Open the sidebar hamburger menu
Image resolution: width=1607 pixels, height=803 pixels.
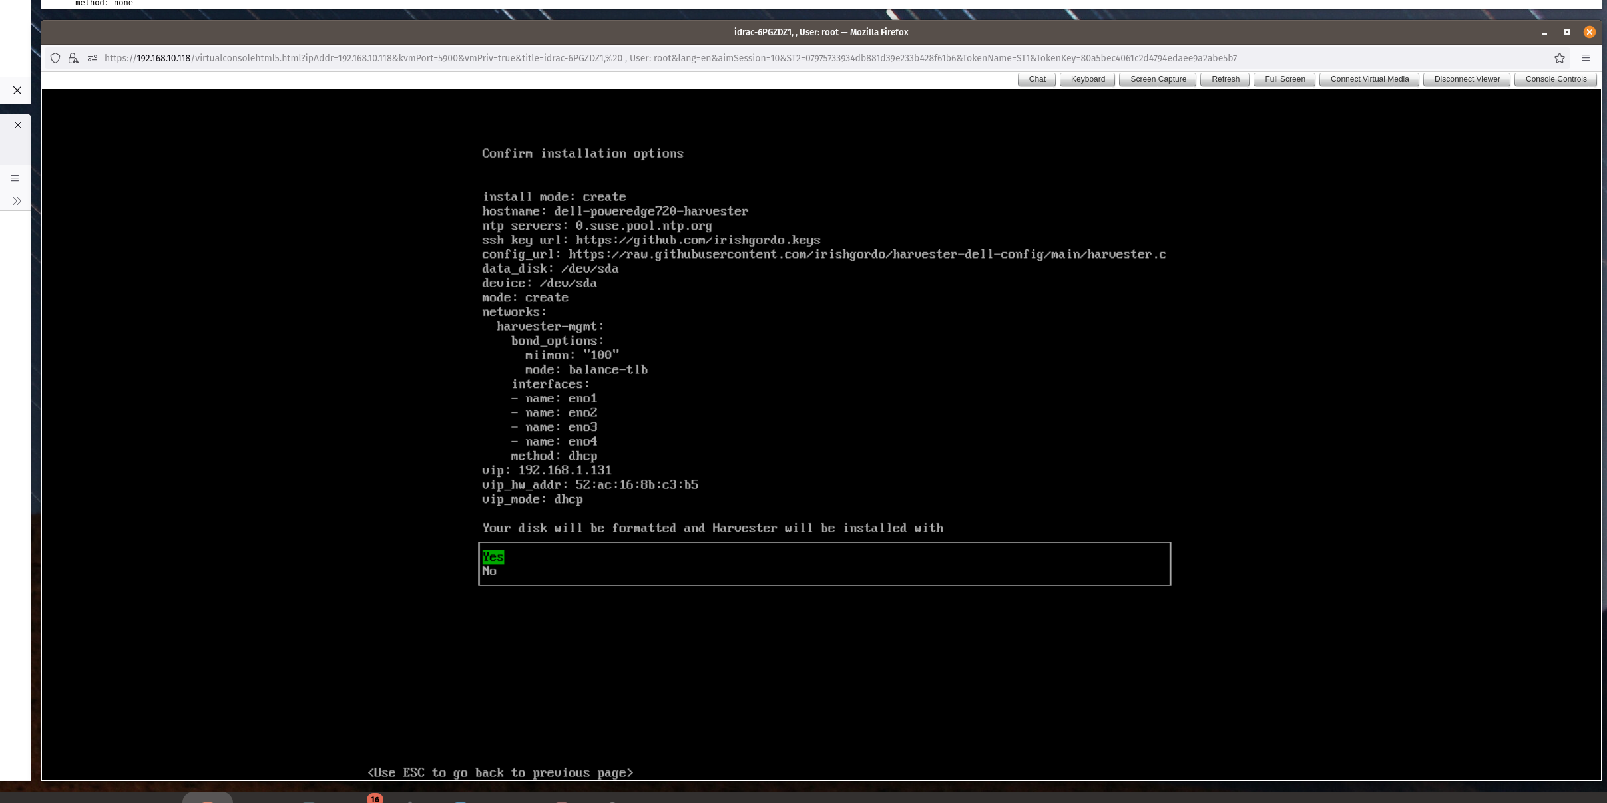tap(15, 178)
